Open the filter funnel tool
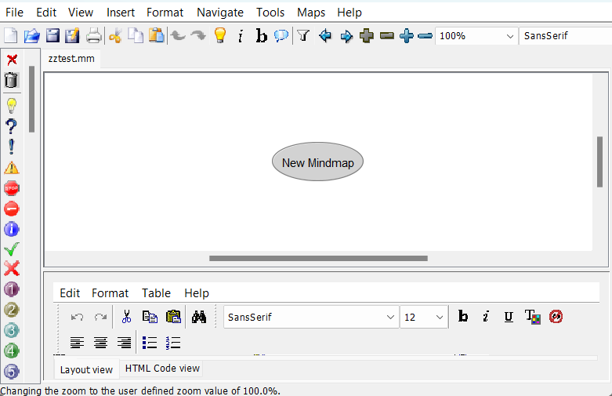 tap(303, 36)
